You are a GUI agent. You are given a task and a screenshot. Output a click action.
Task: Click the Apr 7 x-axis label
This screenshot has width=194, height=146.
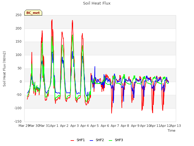pyautogui.click(x=115, y=126)
